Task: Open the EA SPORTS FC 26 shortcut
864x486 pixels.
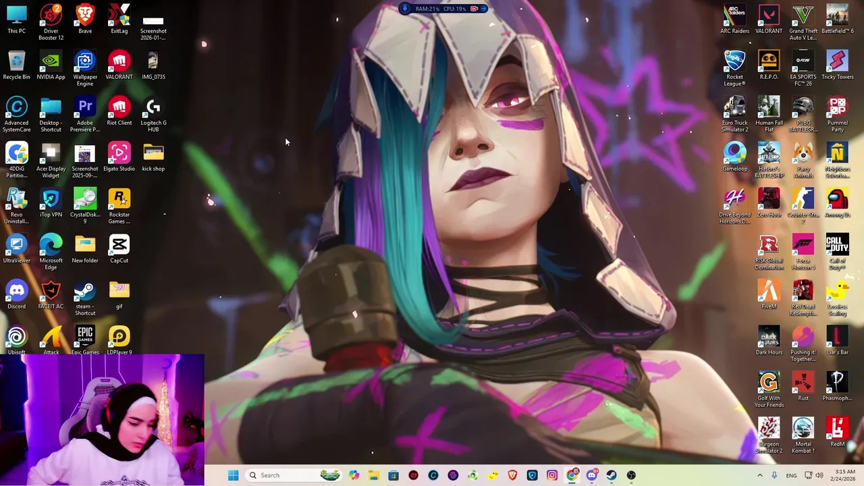Action: tap(803, 68)
